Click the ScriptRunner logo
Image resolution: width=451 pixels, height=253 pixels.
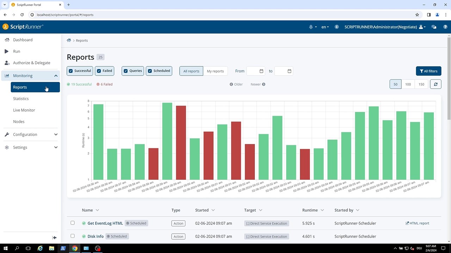coord(23,27)
